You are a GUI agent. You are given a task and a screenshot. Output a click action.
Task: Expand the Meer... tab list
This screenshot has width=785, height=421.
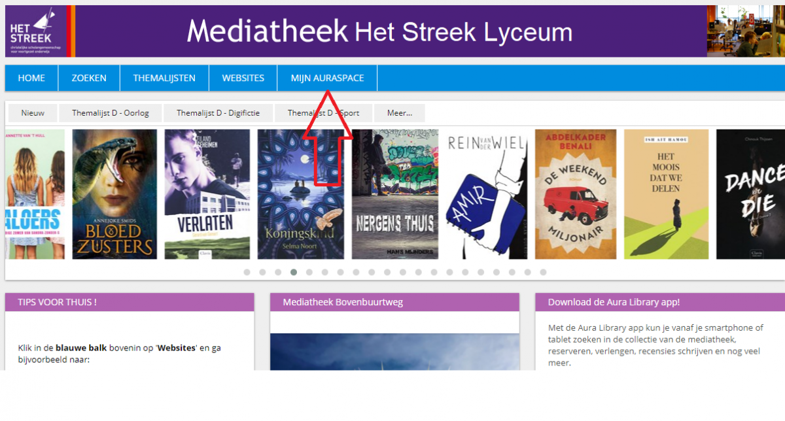pyautogui.click(x=400, y=113)
